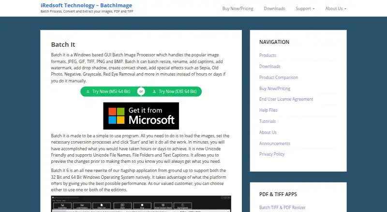Open Buy Now/Pricing in the Navigation sidebar

275,89
